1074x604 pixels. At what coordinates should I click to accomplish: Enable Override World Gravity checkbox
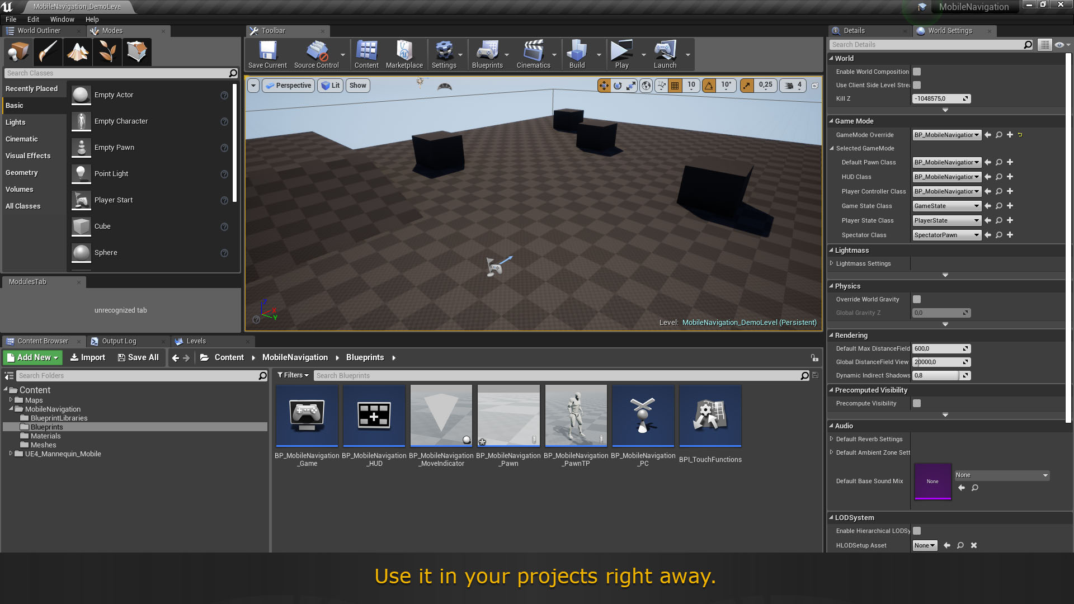point(917,299)
